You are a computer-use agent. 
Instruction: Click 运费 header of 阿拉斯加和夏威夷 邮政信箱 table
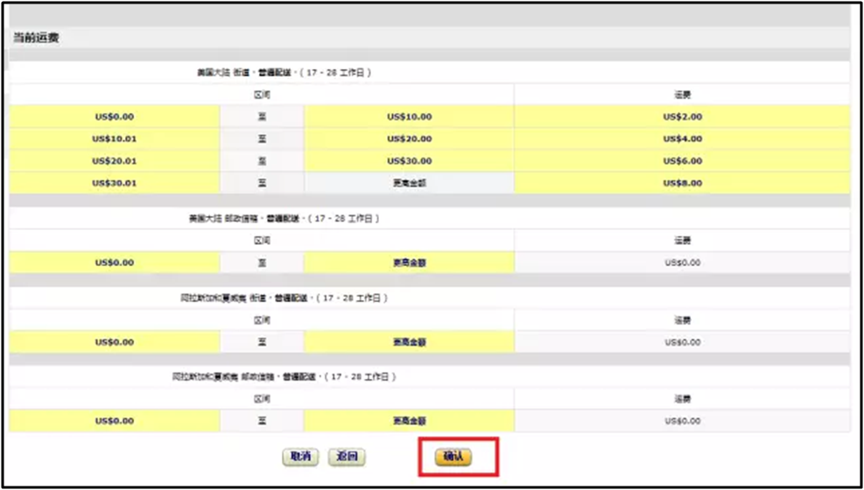coord(682,399)
